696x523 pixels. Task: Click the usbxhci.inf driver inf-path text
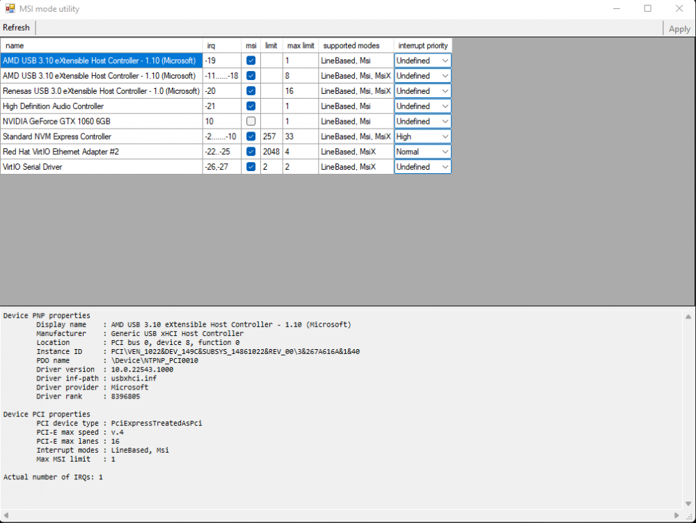pyautogui.click(x=134, y=378)
